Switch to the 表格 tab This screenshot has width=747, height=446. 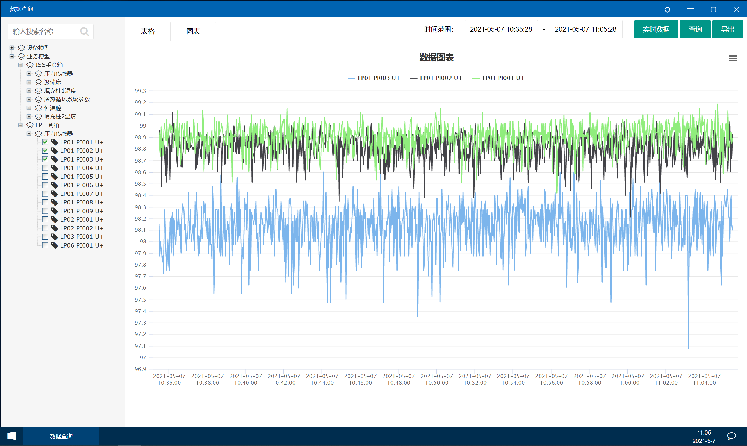[148, 31]
